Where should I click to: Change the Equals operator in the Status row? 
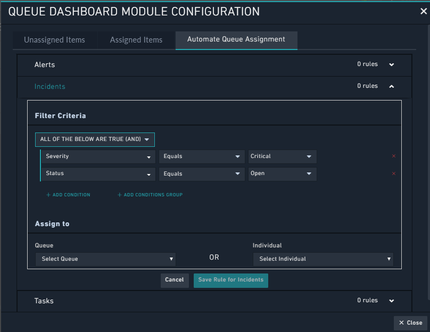click(x=202, y=174)
